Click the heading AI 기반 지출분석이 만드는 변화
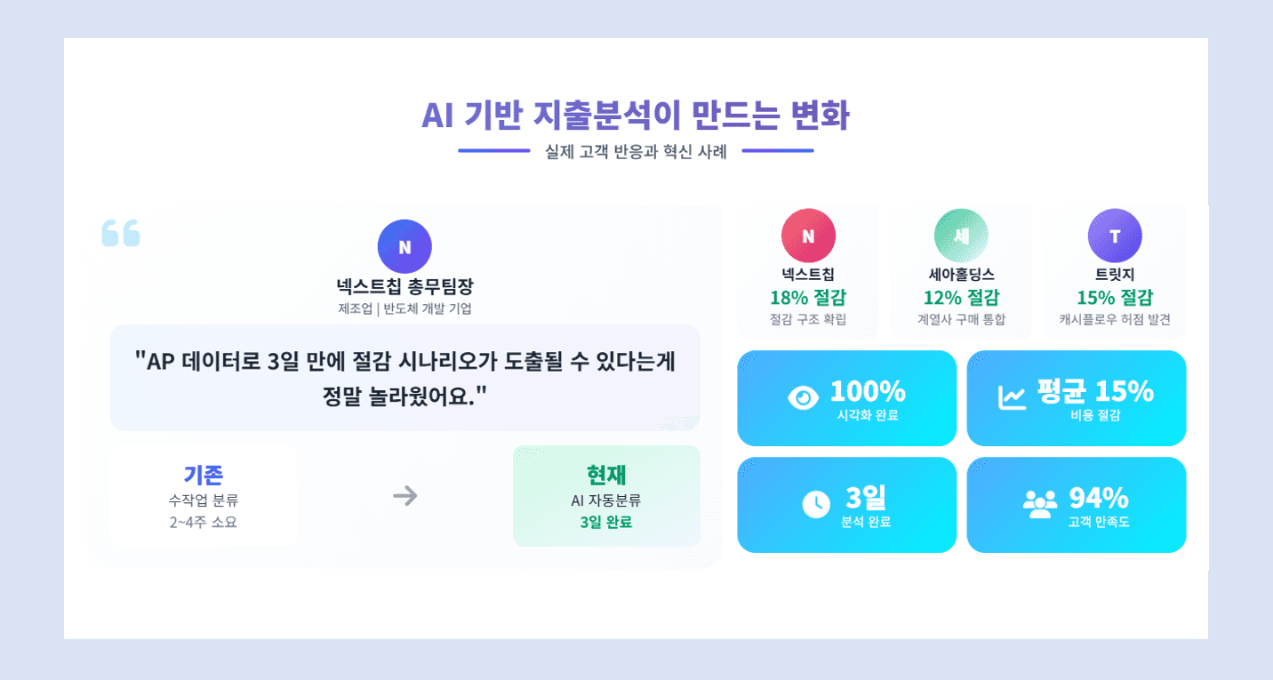The image size is (1273, 680). click(x=636, y=116)
